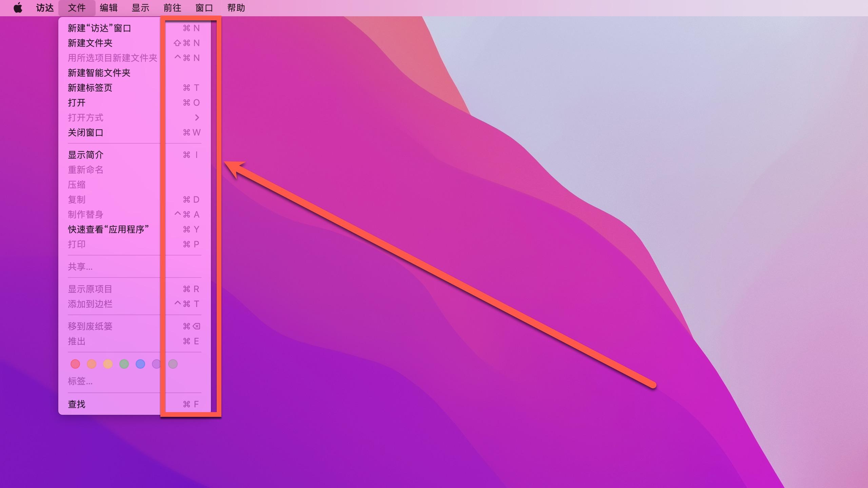Viewport: 868px width, 488px height.
Task: Select the yellow tag color dot
Action: pyautogui.click(x=108, y=364)
